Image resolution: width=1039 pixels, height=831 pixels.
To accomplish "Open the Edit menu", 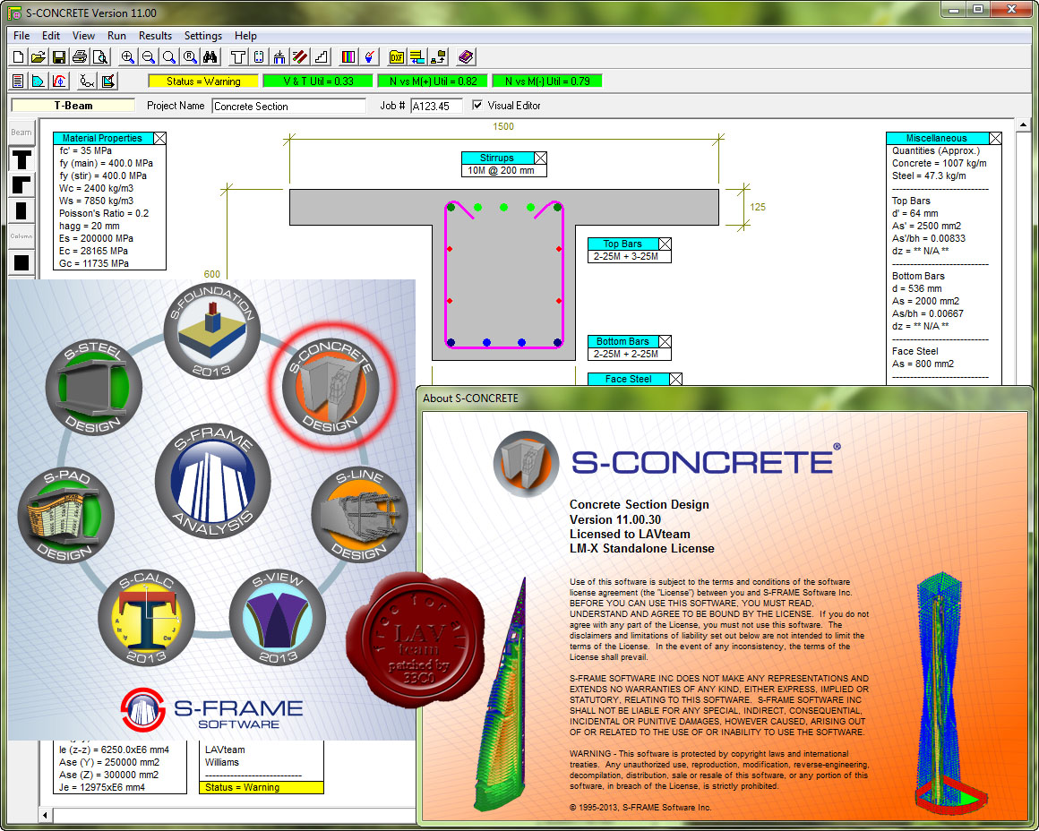I will [x=51, y=36].
